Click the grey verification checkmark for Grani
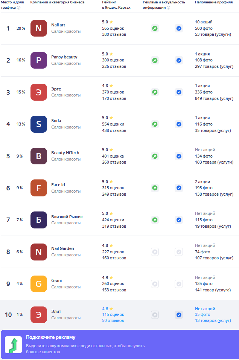 (x=179, y=284)
